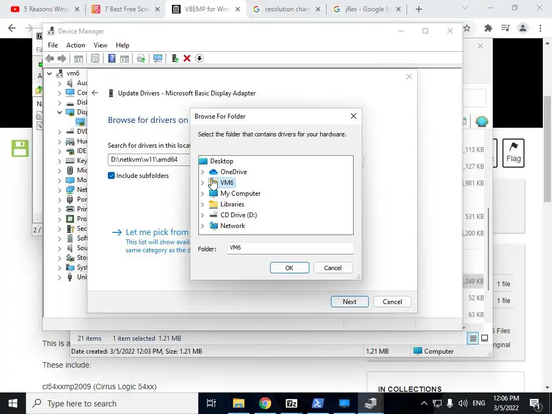
Task: Select Libraries in folder tree
Action: tap(232, 204)
